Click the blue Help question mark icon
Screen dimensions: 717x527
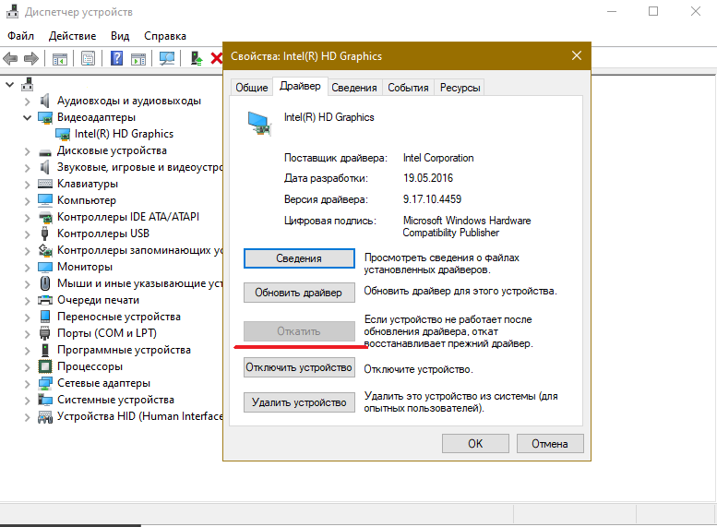(116, 58)
